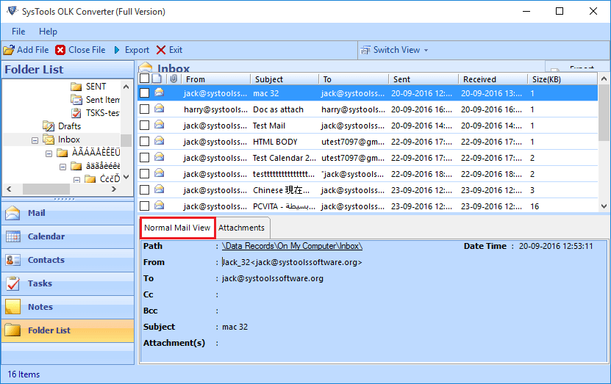Click the envelope icon of 'Test Mail' row
Viewport: 611px width, 384px height.
pos(159,125)
